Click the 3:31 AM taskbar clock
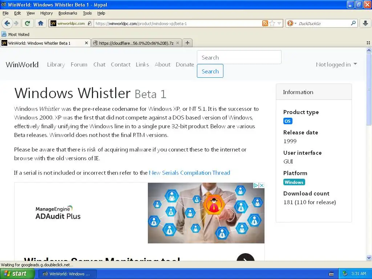 359,274
